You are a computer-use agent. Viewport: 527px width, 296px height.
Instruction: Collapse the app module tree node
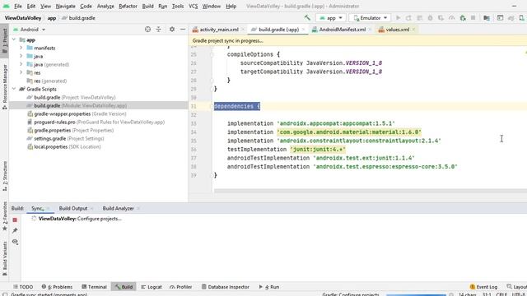(14, 39)
